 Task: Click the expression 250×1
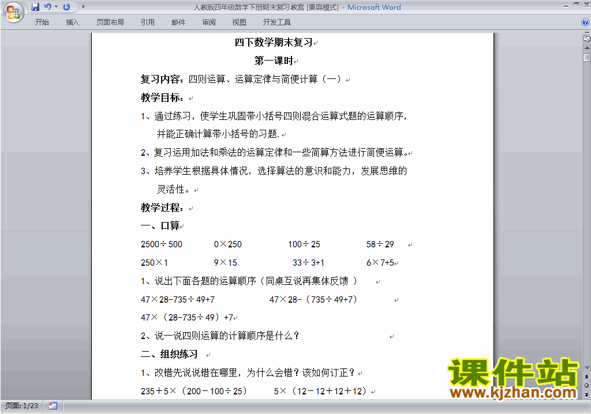pyautogui.click(x=154, y=262)
